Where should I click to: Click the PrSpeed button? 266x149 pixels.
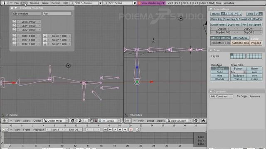click(256, 43)
